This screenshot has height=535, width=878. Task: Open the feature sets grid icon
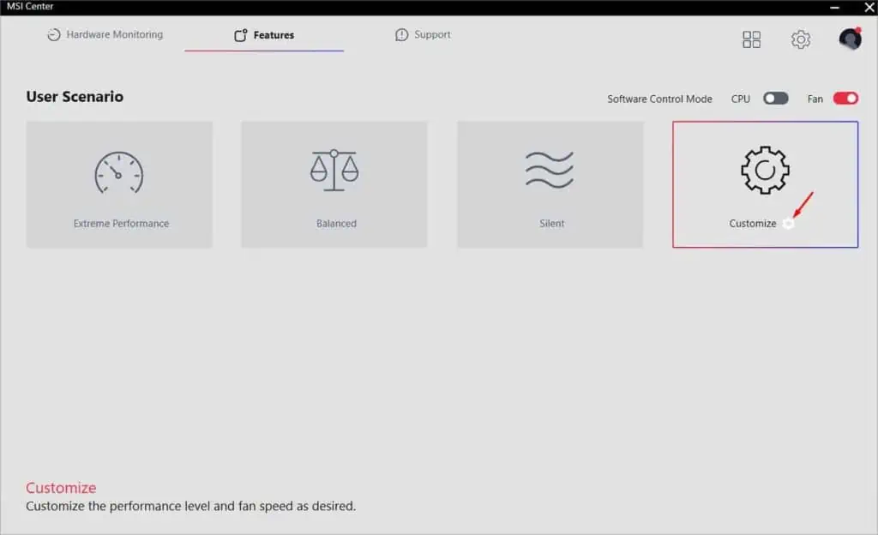pos(751,39)
